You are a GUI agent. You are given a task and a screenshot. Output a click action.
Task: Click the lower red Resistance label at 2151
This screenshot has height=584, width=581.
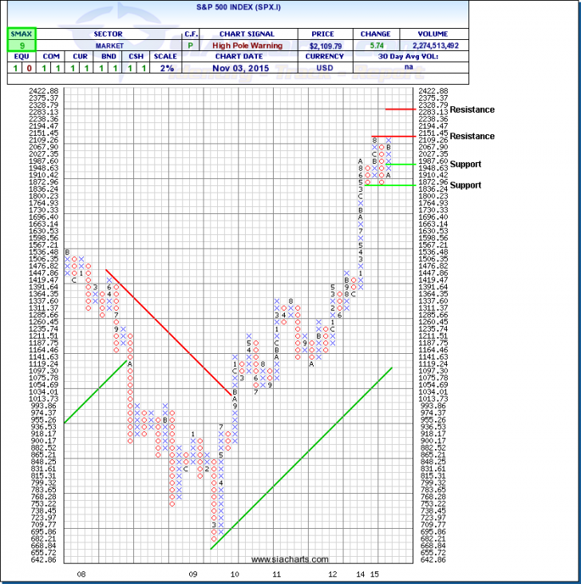click(x=472, y=136)
